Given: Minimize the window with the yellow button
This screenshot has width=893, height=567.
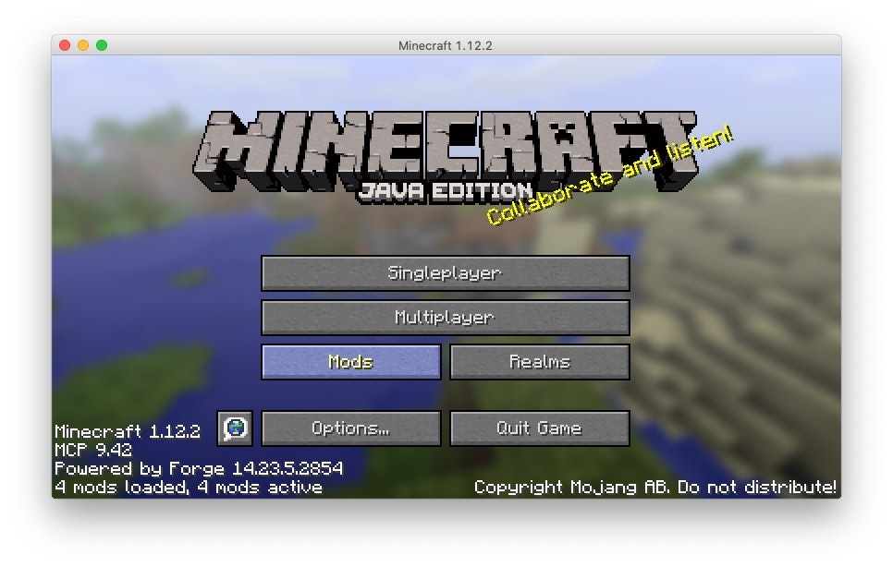Looking at the screenshot, I should tap(83, 45).
